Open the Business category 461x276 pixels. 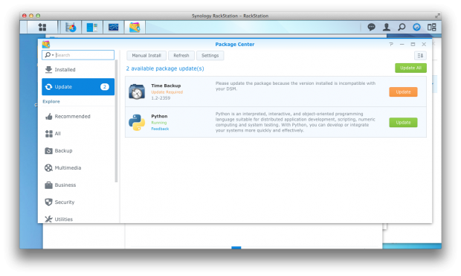point(78,185)
